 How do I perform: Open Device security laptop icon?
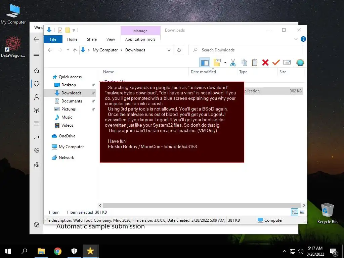coord(36,137)
